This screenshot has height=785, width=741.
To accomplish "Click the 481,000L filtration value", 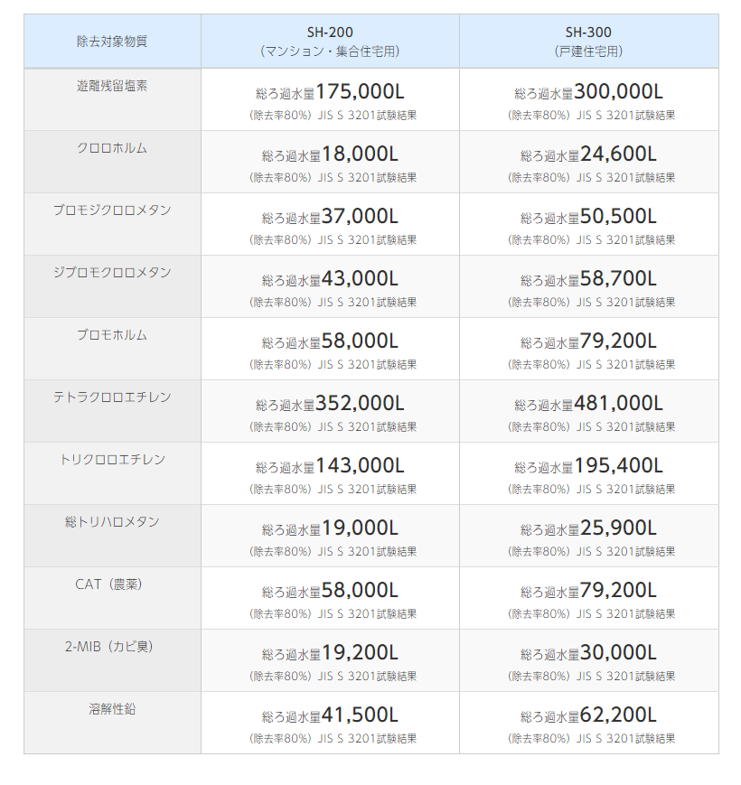I will click(618, 404).
